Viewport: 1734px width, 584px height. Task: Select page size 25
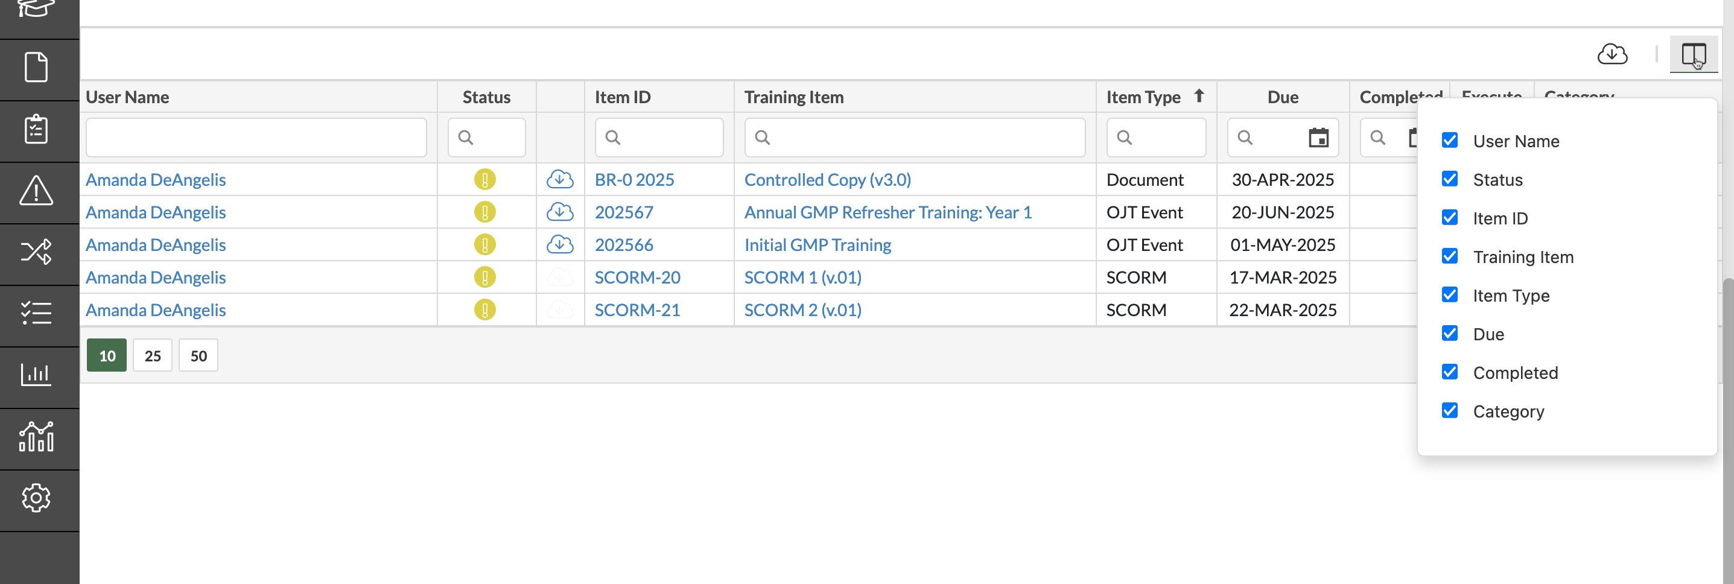point(153,355)
